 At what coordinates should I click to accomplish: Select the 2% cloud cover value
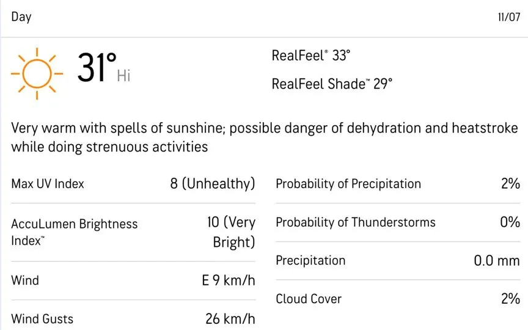[x=510, y=299]
